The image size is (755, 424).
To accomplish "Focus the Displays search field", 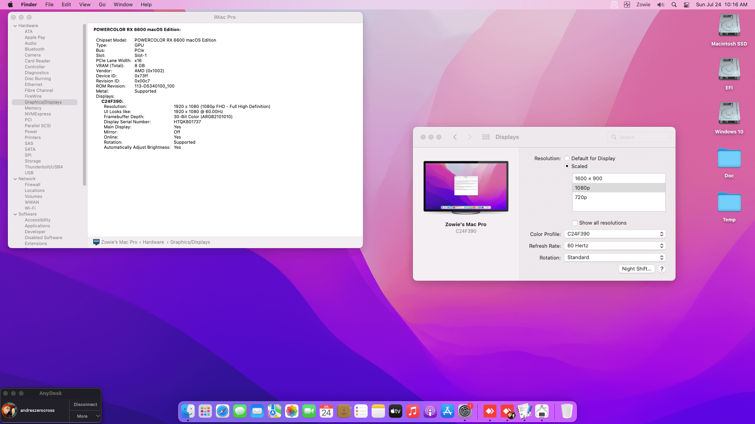I will point(639,137).
